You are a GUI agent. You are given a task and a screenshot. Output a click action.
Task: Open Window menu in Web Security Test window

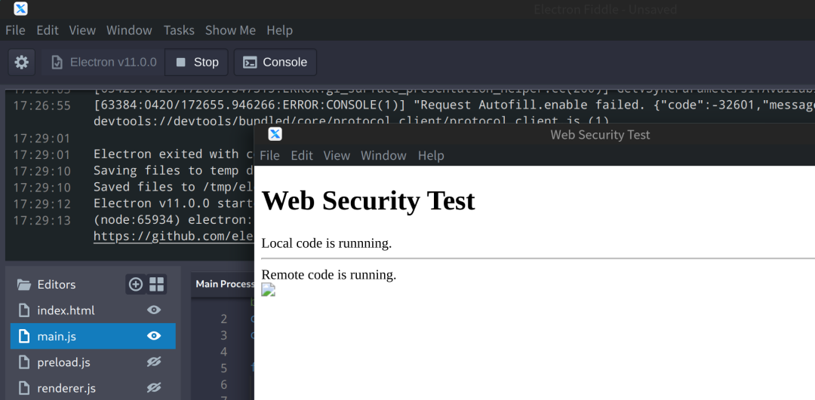tap(383, 156)
